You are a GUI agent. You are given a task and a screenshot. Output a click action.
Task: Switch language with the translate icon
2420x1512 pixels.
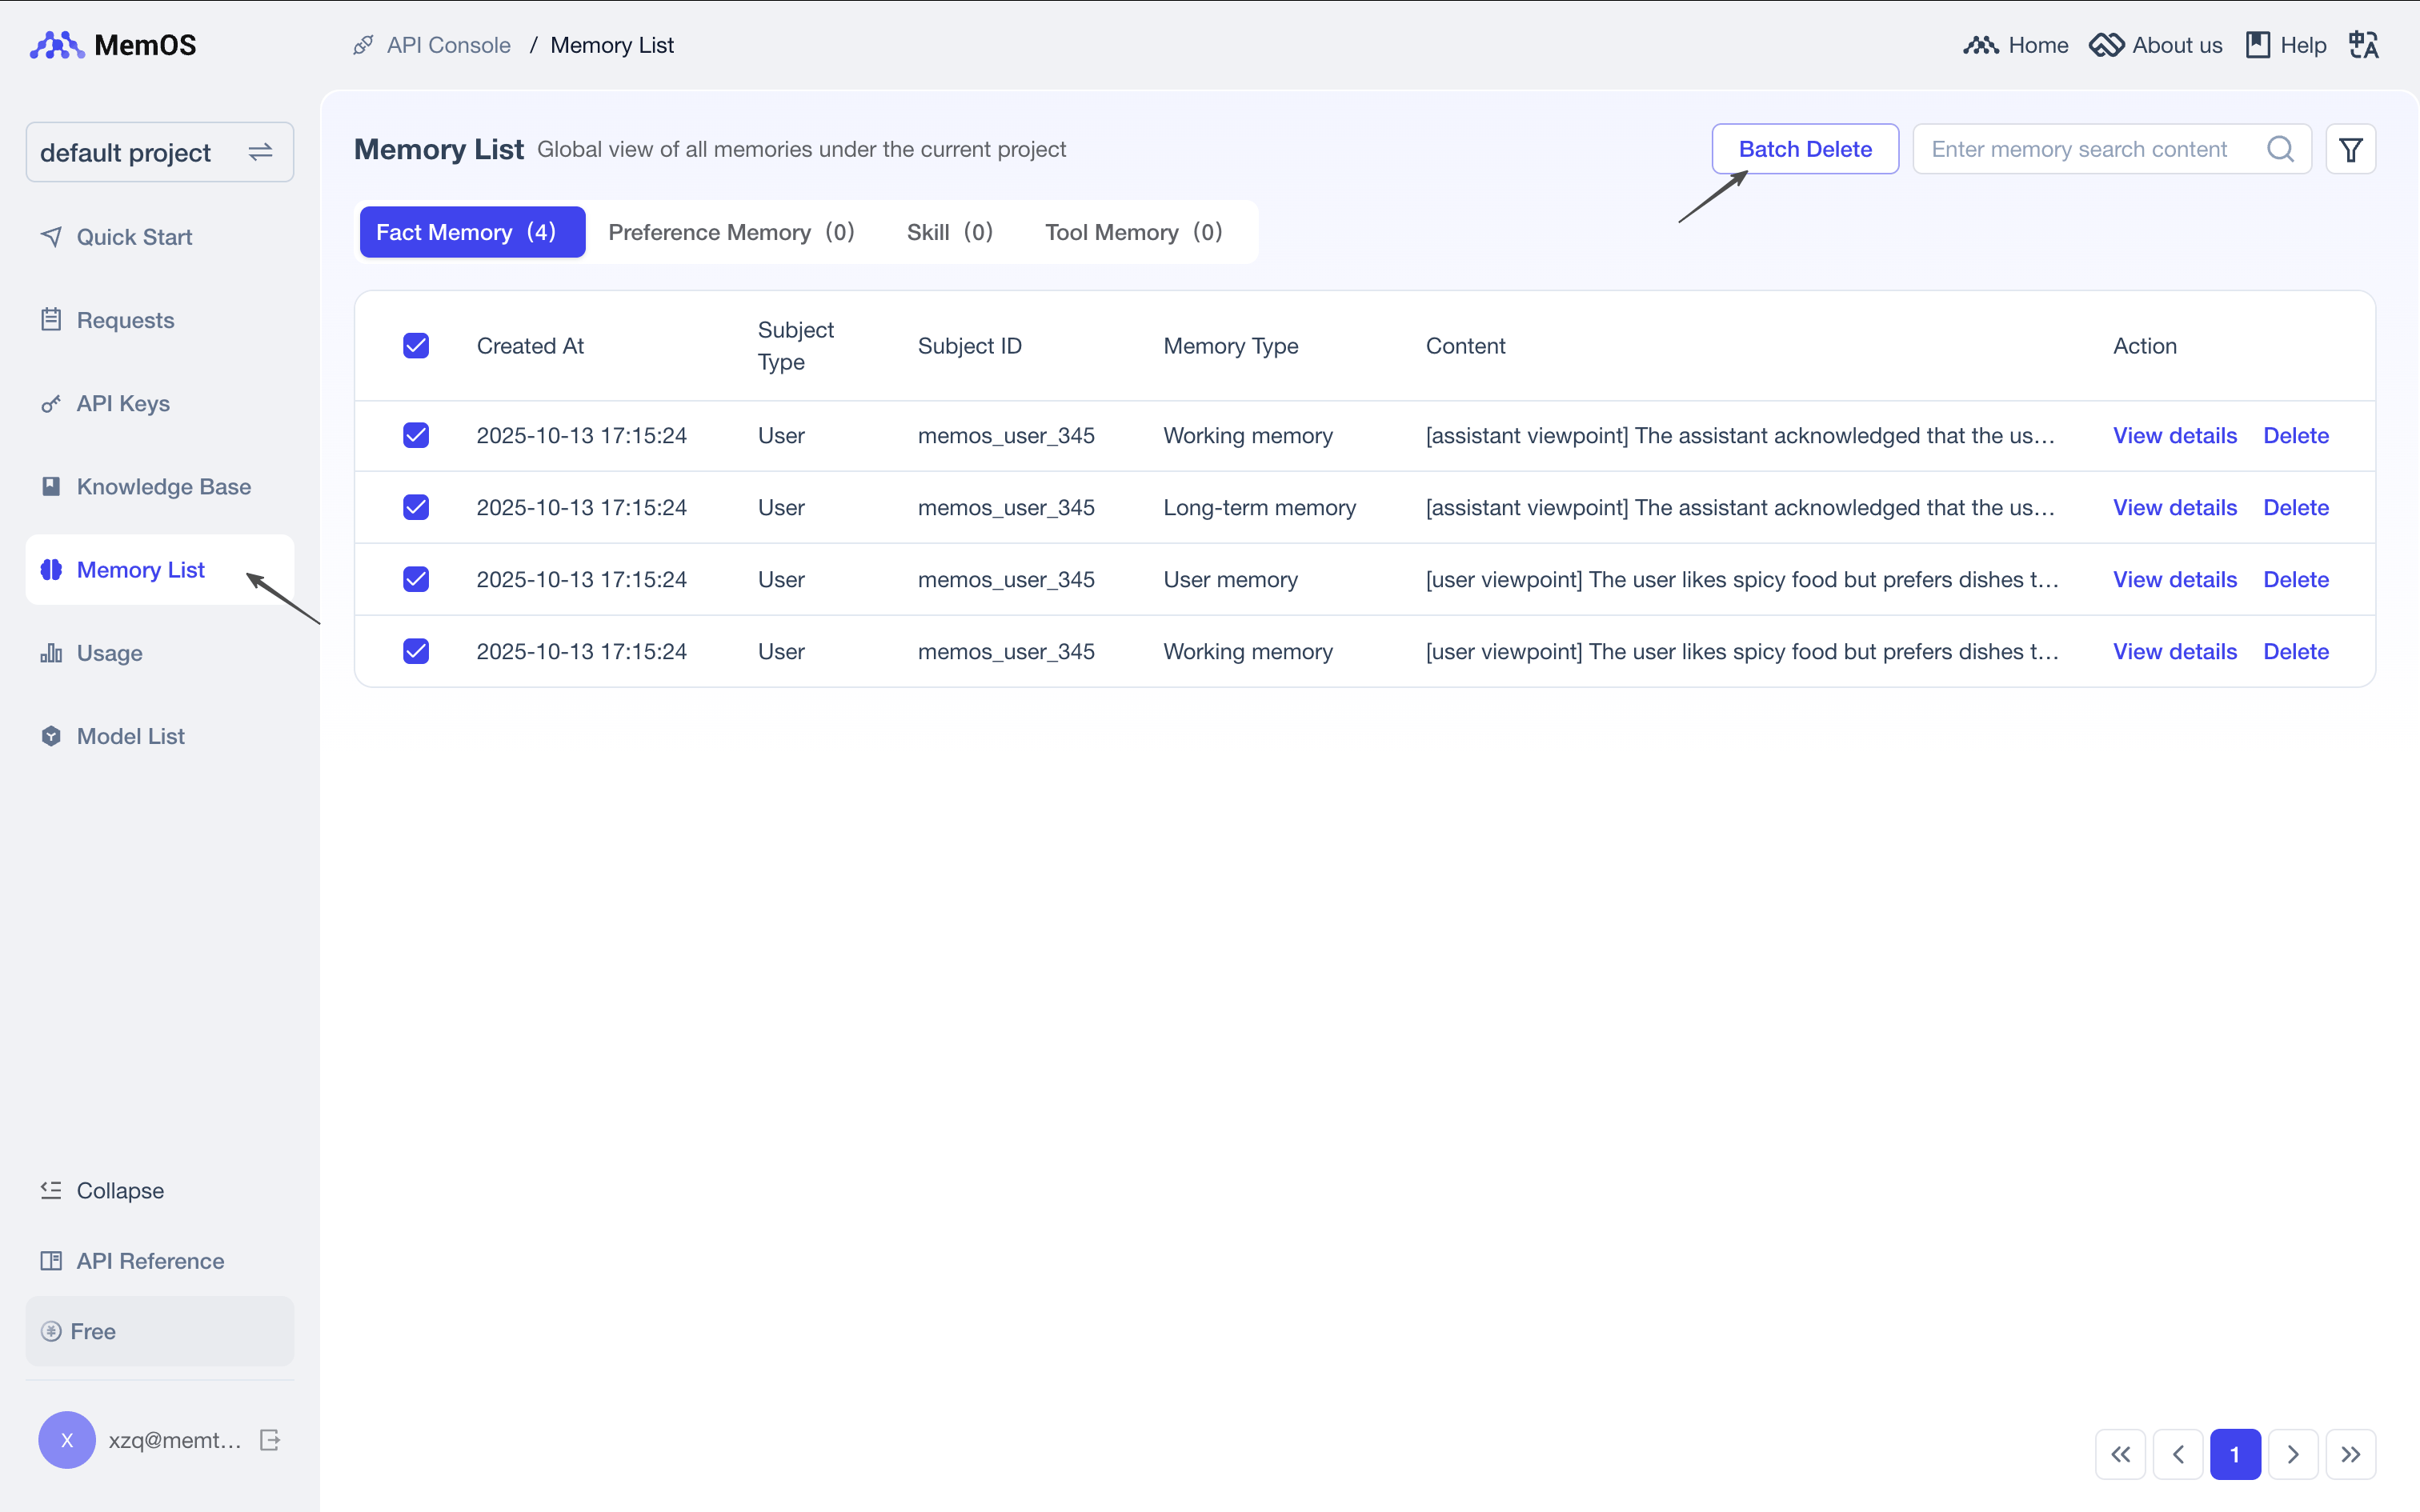(2364, 45)
